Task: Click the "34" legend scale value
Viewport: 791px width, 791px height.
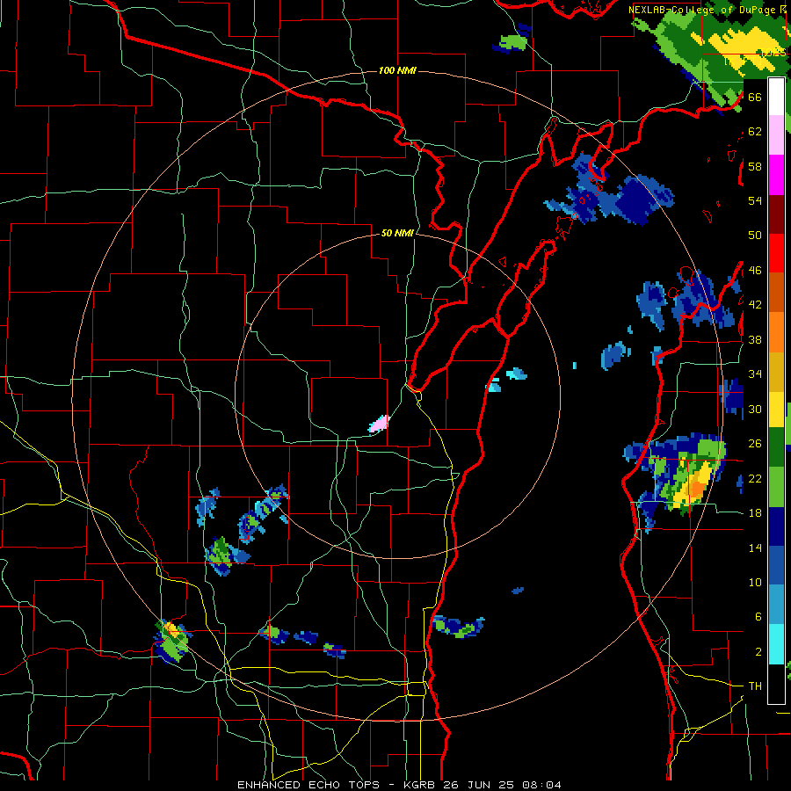Action: point(755,374)
